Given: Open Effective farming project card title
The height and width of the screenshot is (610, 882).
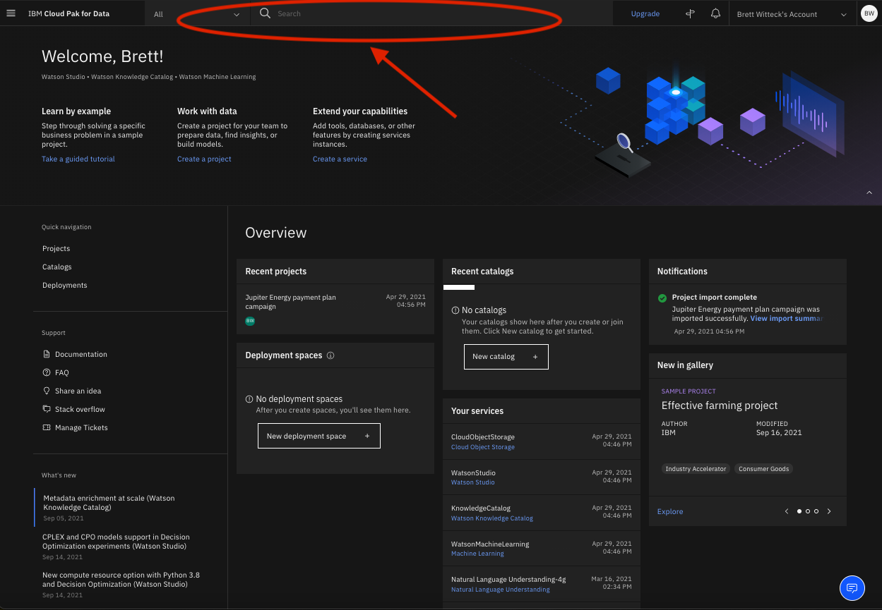Looking at the screenshot, I should 720,405.
